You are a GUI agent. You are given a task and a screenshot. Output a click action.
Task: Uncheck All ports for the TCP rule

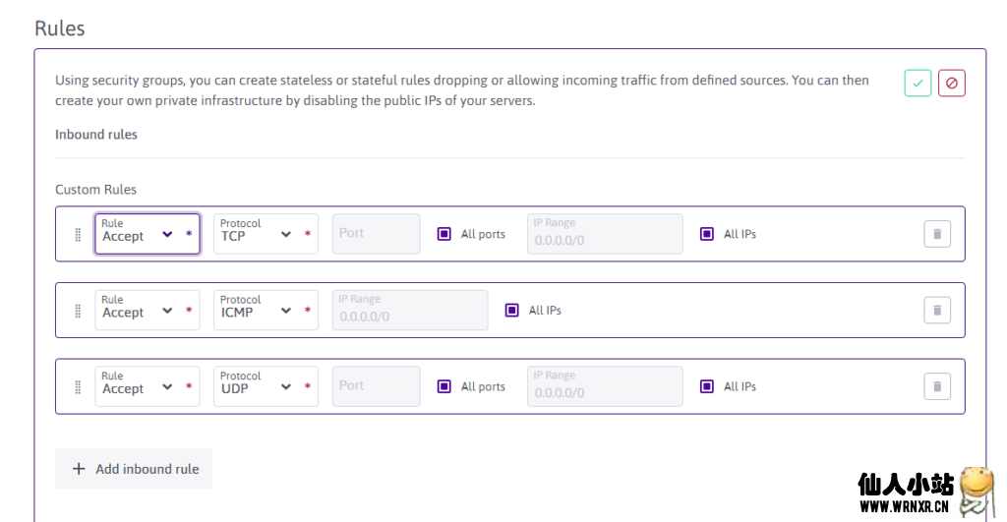coord(444,234)
